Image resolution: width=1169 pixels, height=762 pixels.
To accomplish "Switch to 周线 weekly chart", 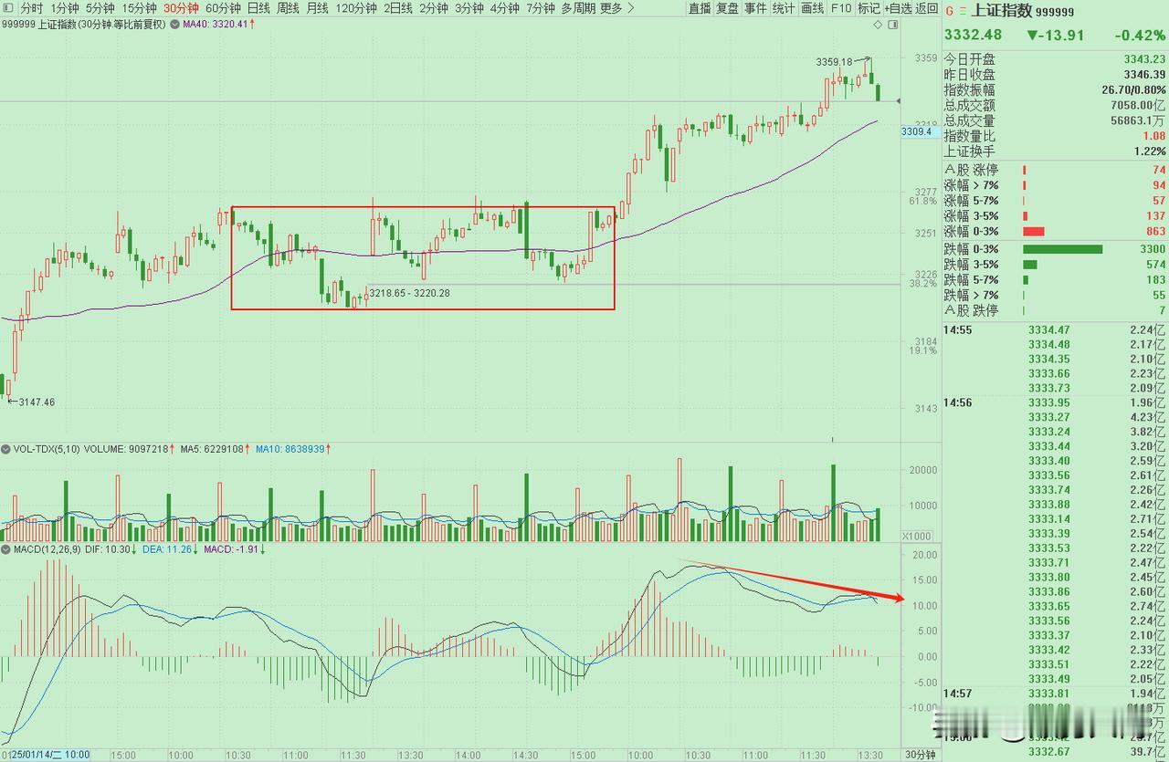I will coord(288,8).
